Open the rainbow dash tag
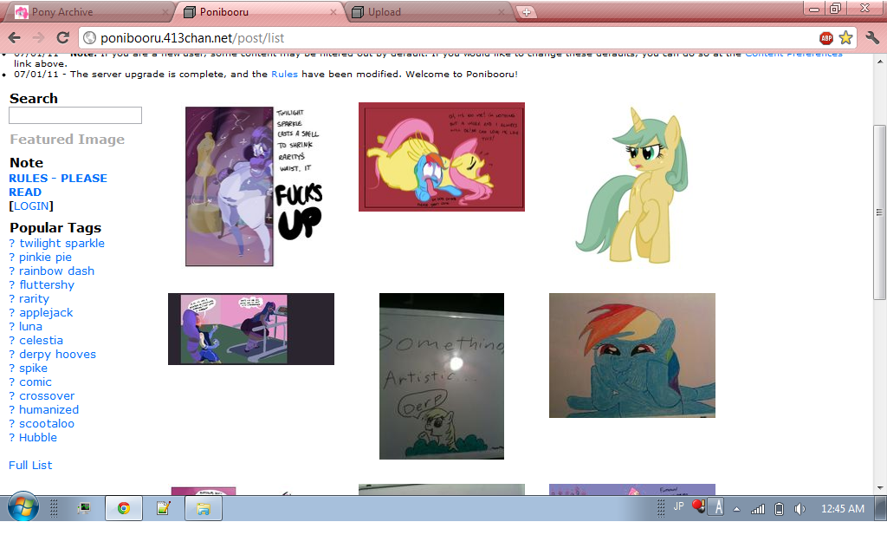The width and height of the screenshot is (887, 535). (x=56, y=271)
